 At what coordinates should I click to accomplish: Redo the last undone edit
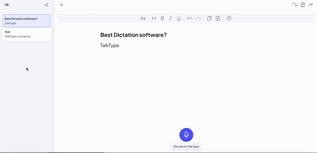pyautogui.click(x=199, y=18)
